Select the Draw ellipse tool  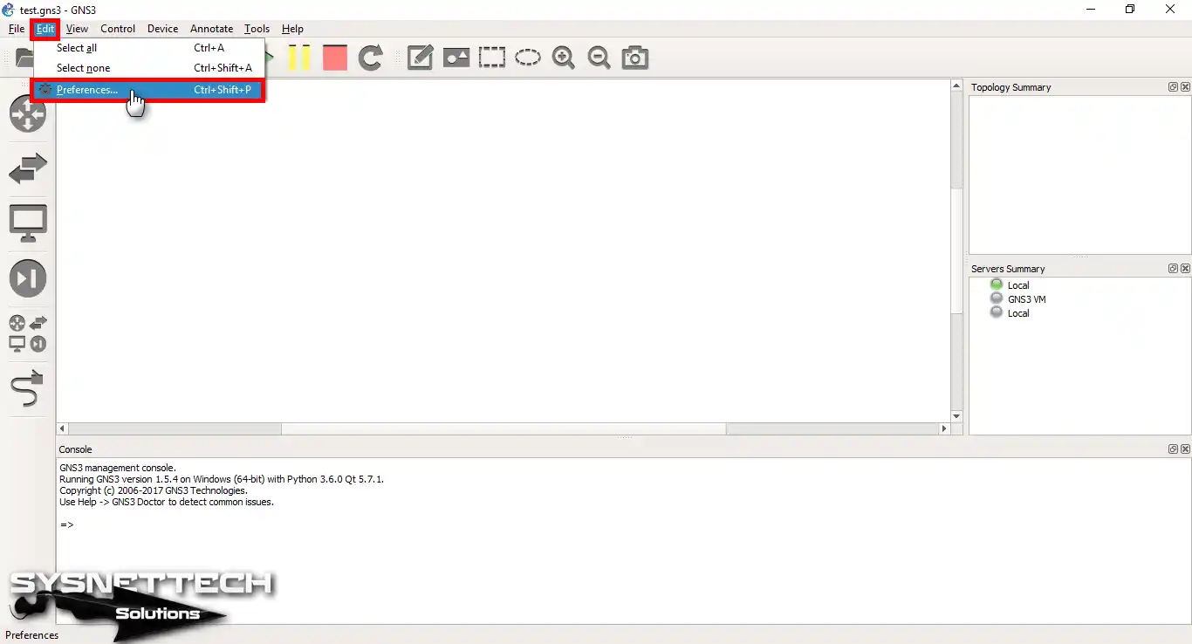point(528,58)
